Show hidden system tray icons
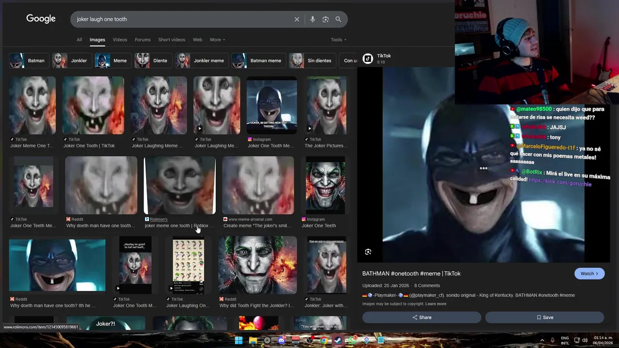 tap(542, 340)
